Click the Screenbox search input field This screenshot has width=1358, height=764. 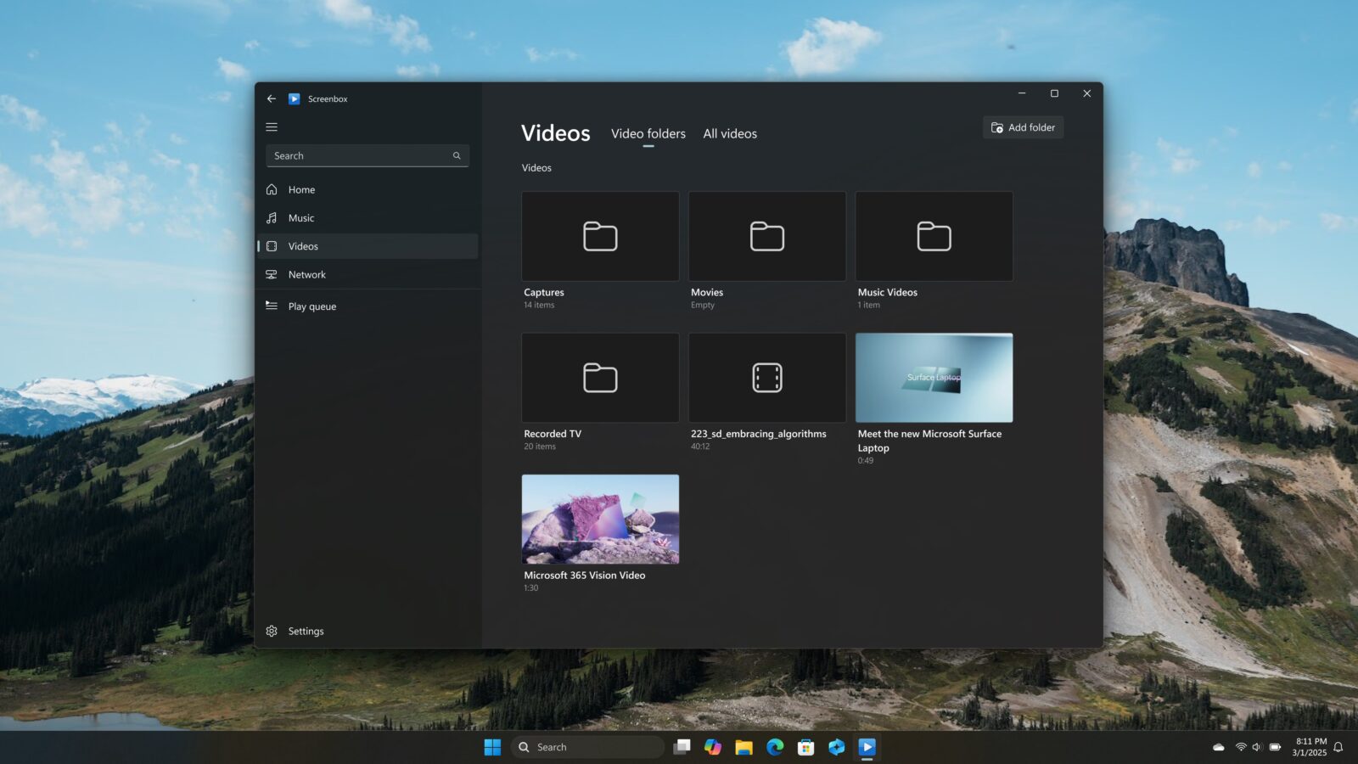point(361,156)
